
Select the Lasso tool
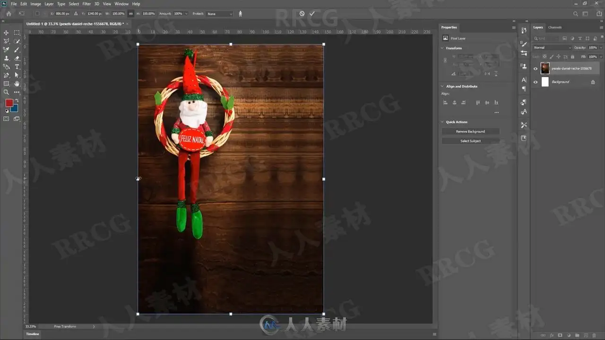7,41
